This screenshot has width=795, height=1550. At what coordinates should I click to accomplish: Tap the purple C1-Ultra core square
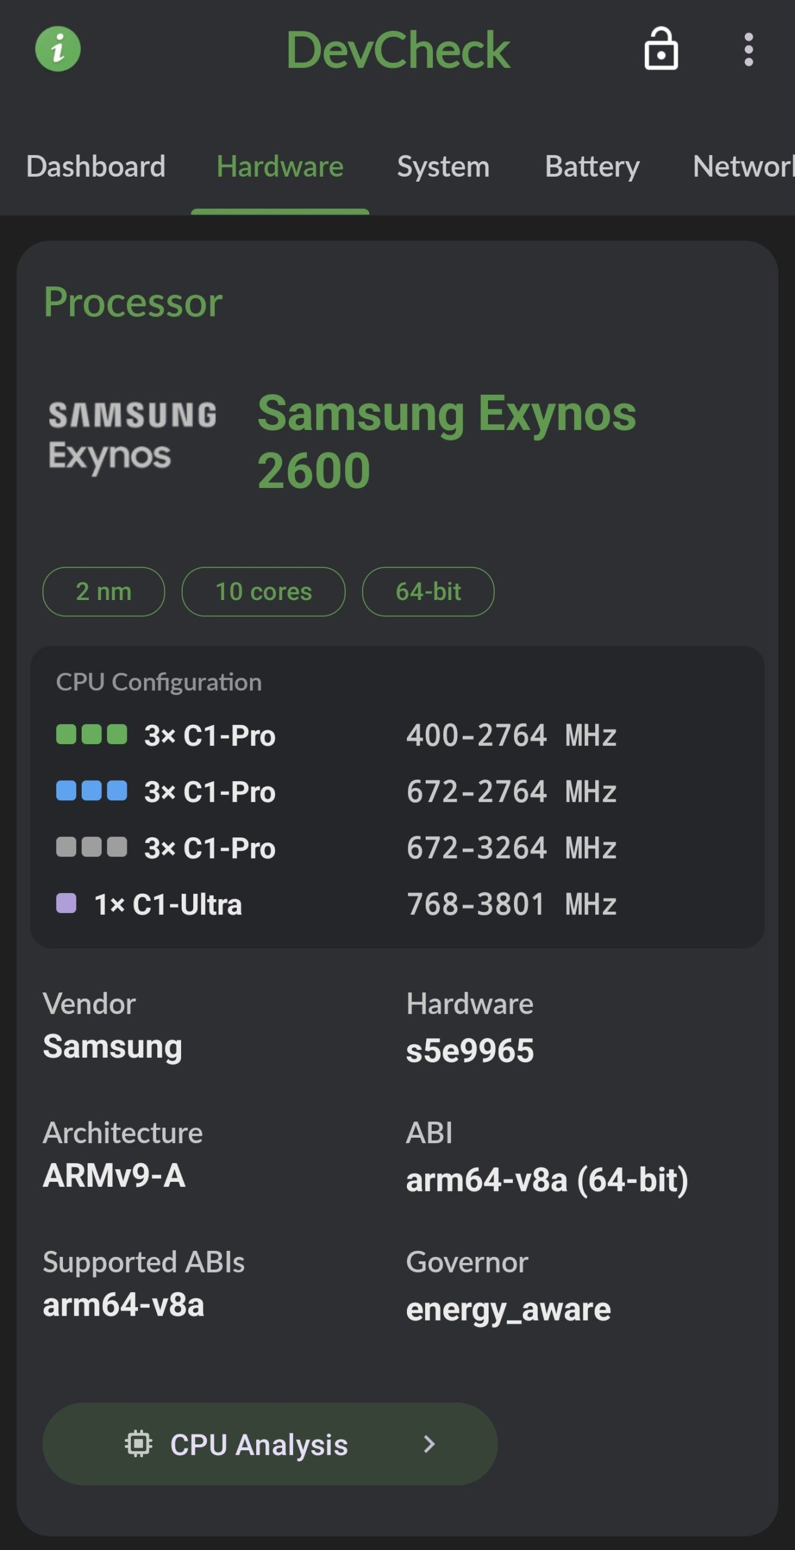tap(66, 903)
